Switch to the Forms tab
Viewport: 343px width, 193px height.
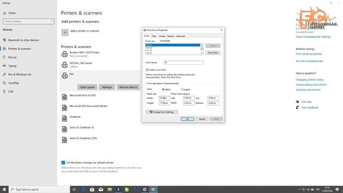tap(147, 36)
